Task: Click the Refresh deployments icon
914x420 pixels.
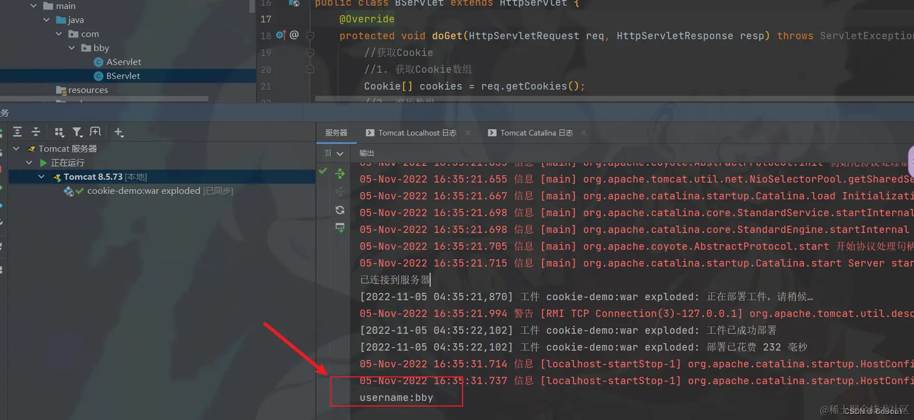Action: (x=340, y=210)
